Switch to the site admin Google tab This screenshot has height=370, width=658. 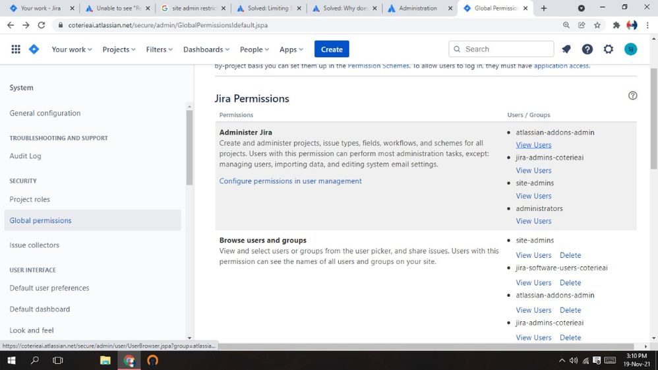click(194, 8)
